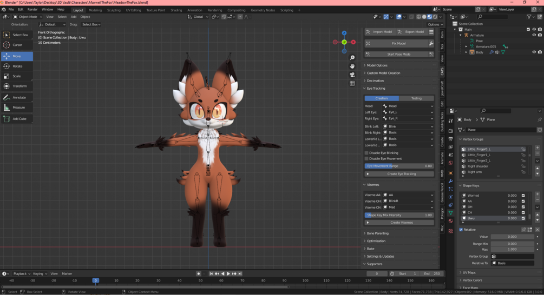Image resolution: width=544 pixels, height=295 pixels.
Task: Select the Rotate tool
Action: (17, 66)
